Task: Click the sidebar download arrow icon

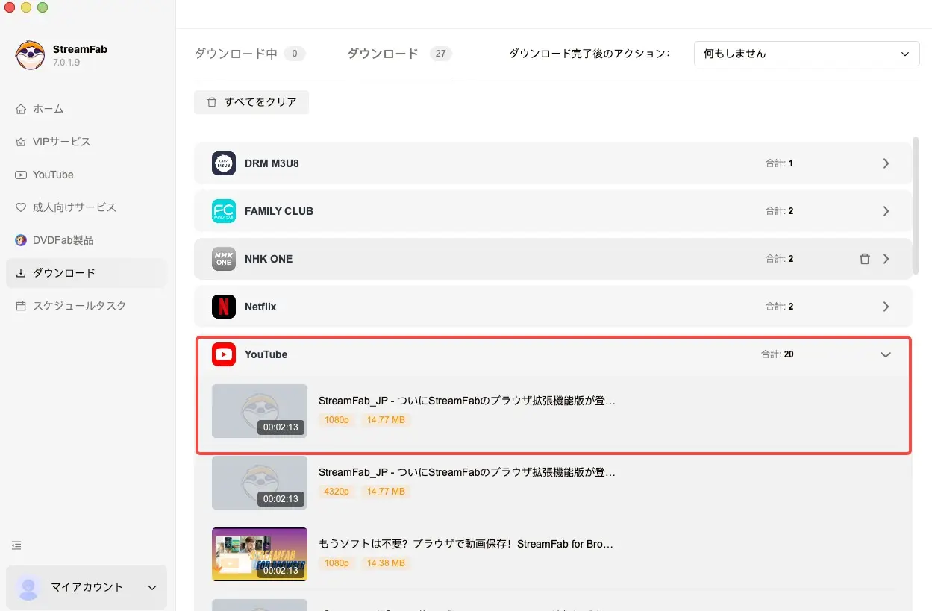Action: pos(21,273)
